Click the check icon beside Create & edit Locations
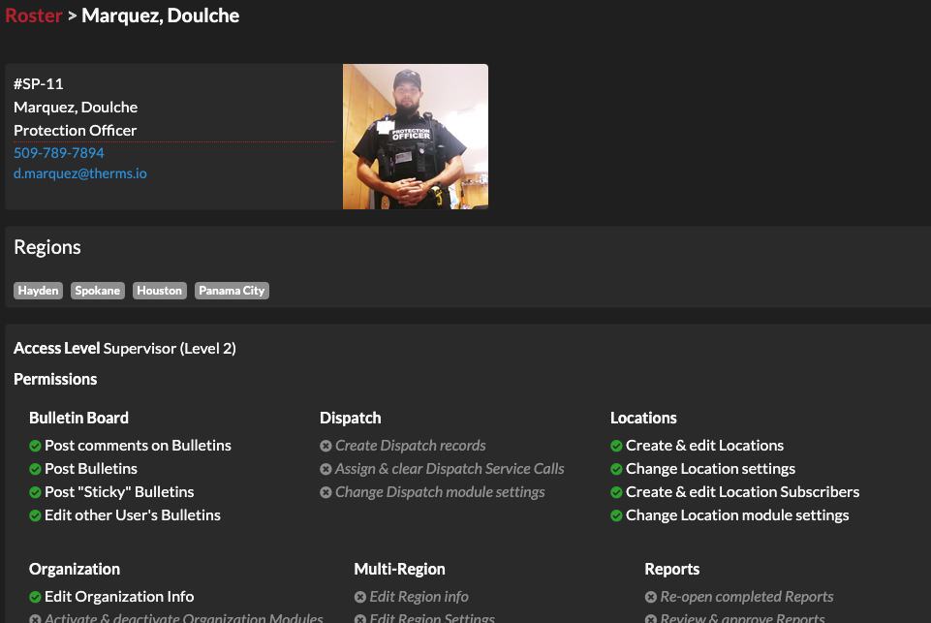The image size is (931, 623). point(616,445)
